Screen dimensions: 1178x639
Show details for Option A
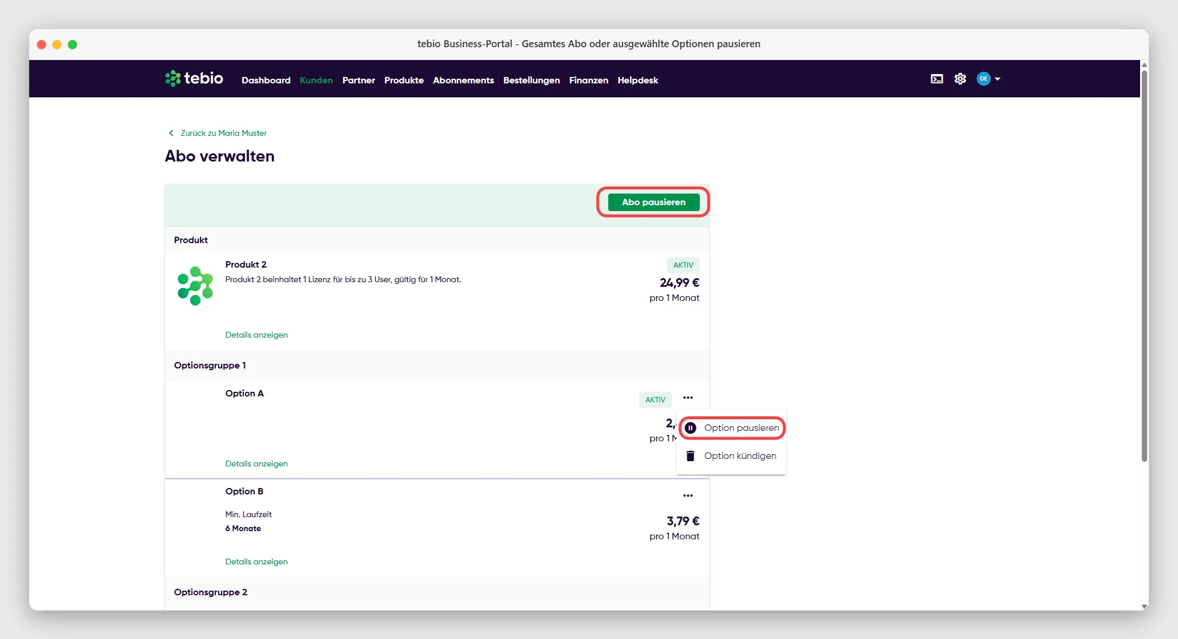point(257,464)
